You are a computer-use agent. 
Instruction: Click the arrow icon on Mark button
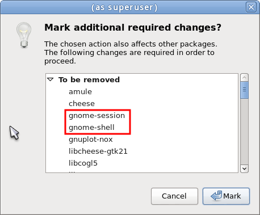tap(216, 196)
